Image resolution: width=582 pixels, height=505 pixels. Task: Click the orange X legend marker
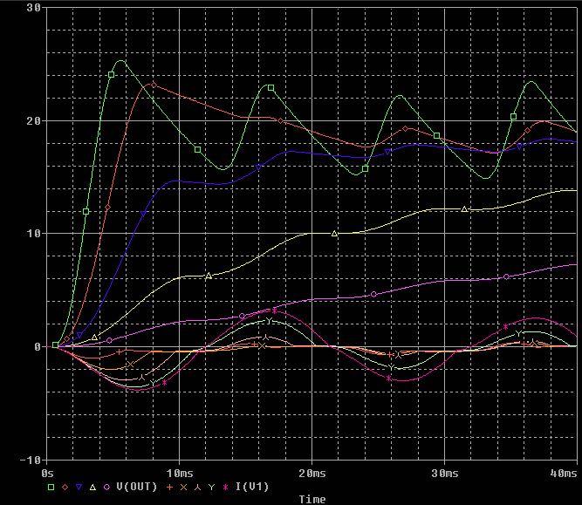183,488
